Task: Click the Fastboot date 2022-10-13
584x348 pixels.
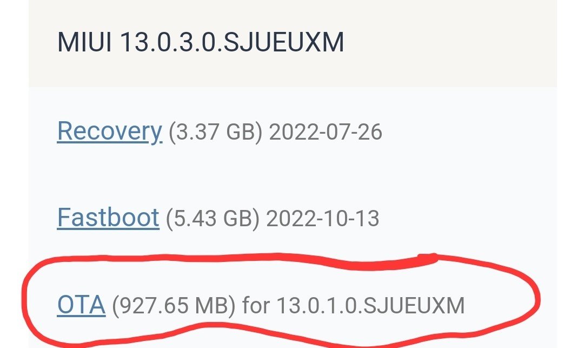Action: pos(323,219)
